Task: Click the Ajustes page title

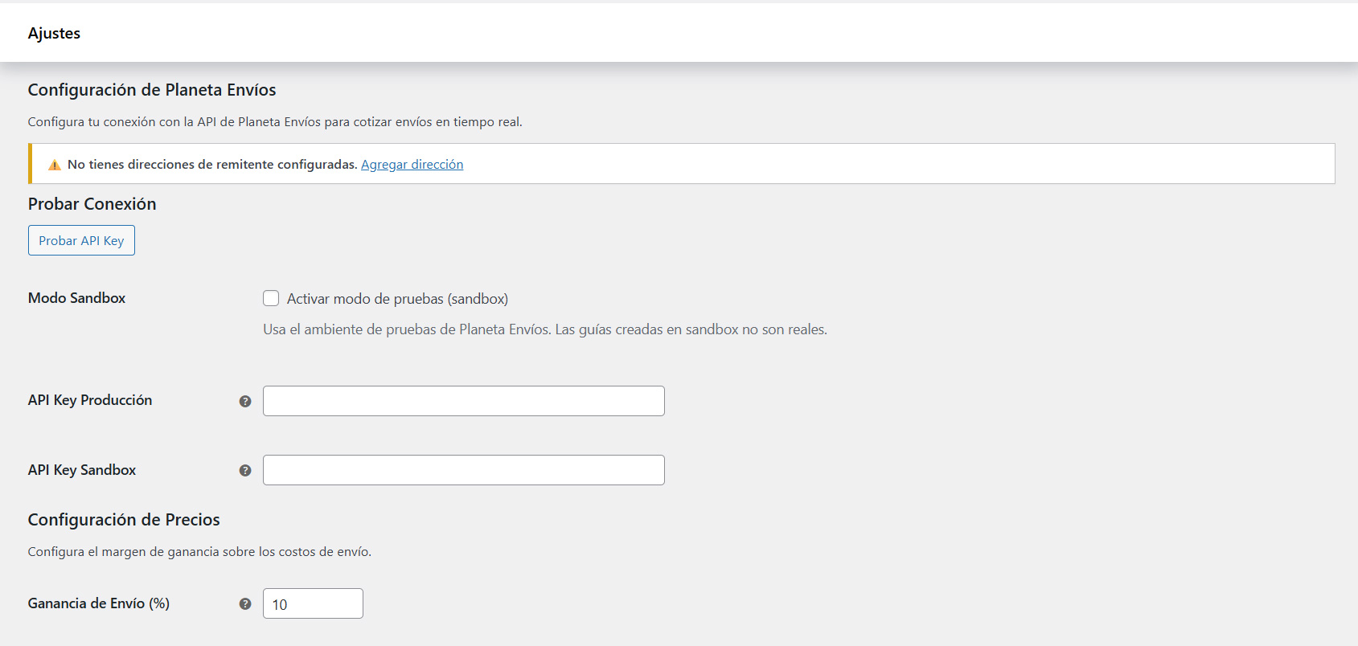Action: (x=54, y=33)
